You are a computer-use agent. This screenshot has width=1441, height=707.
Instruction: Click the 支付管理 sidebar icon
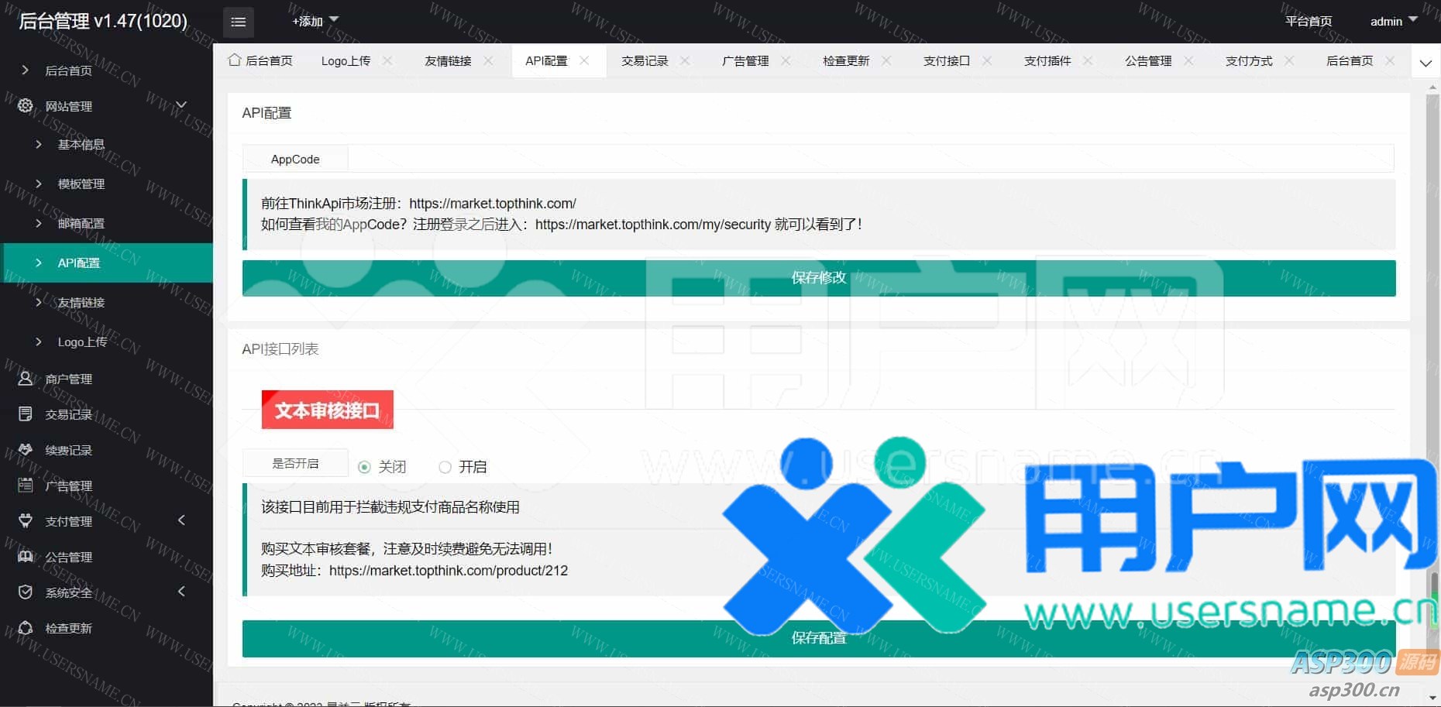pos(24,521)
